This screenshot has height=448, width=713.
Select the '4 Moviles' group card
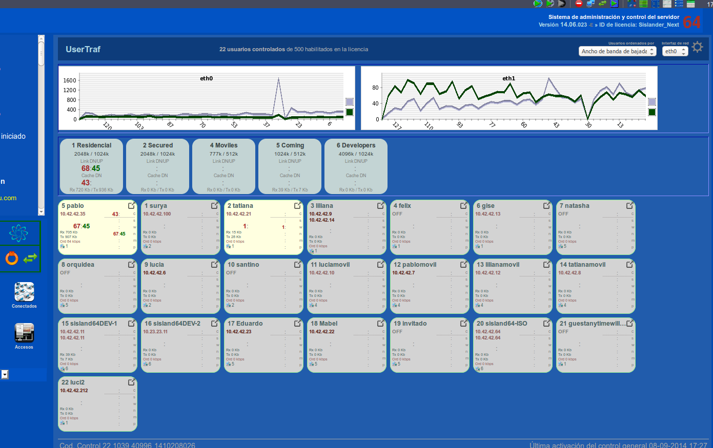tap(223, 166)
